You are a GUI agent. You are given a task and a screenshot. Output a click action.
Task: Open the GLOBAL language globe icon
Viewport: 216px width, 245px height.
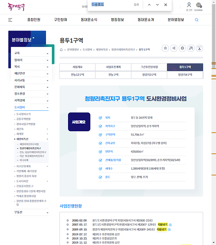tap(199, 5)
